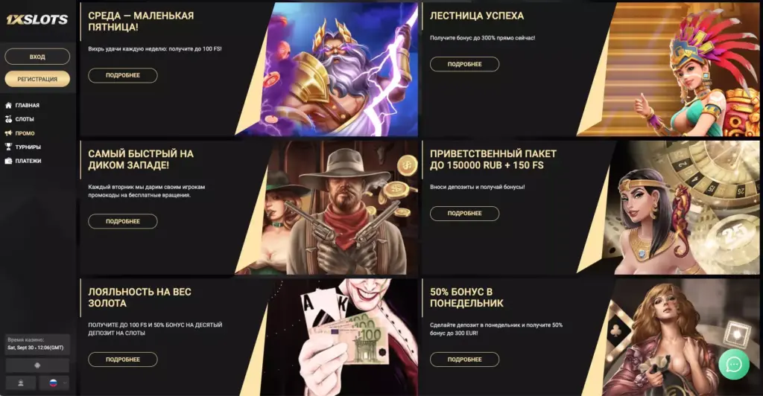Viewport: 763px width, 396px height.
Task: Open the support agent icon button
Action: [x=20, y=383]
